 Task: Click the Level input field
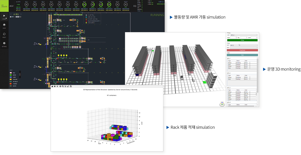[255, 37]
